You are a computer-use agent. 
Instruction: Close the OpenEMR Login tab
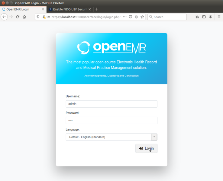point(43,9)
